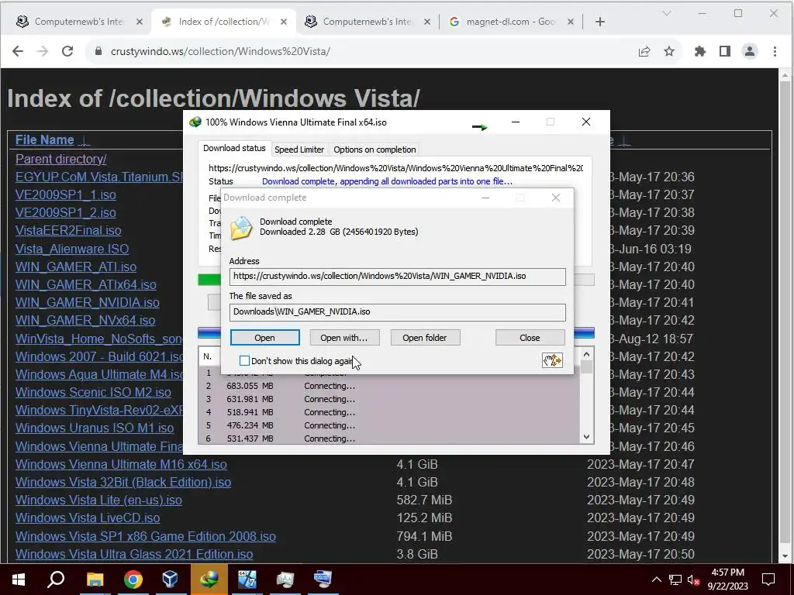Switch to magnet-dl.com Google tab
This screenshot has height=595, width=794.
pyautogui.click(x=512, y=22)
